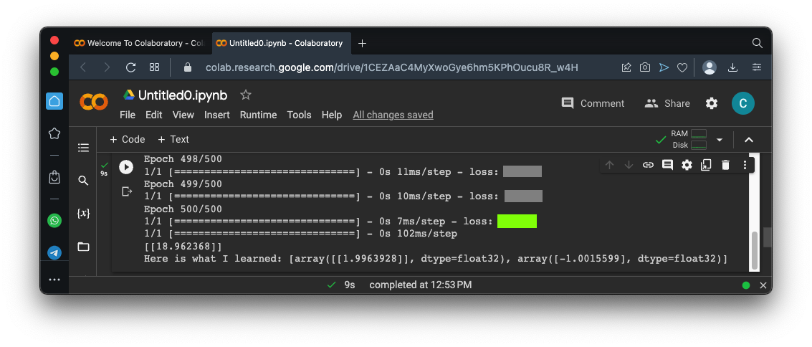Star the Untitled0.ipynb notebook
The width and height of the screenshot is (812, 347).
pos(246,95)
